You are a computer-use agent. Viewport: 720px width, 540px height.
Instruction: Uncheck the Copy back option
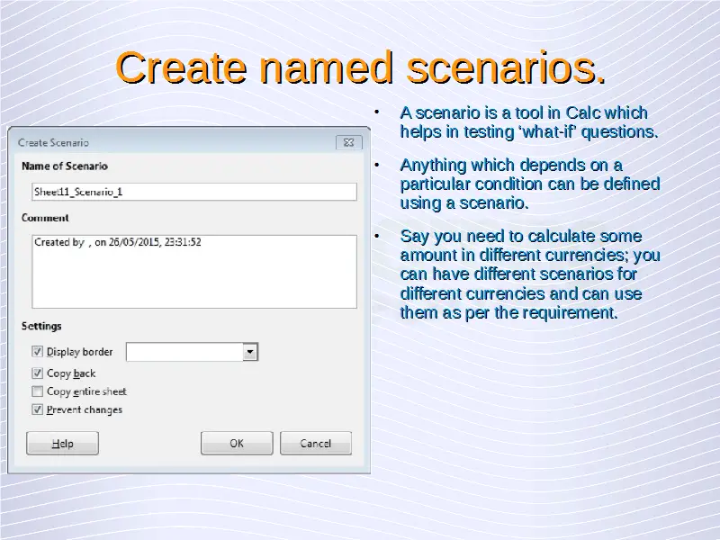pyautogui.click(x=38, y=373)
